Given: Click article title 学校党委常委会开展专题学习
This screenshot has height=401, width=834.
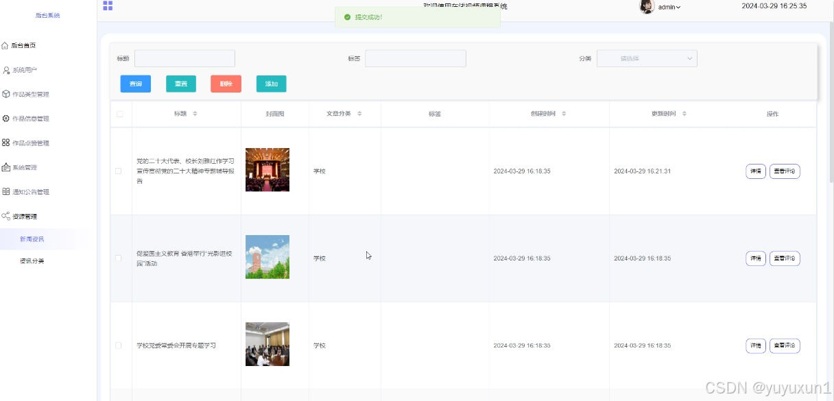Looking at the screenshot, I should pyautogui.click(x=176, y=345).
